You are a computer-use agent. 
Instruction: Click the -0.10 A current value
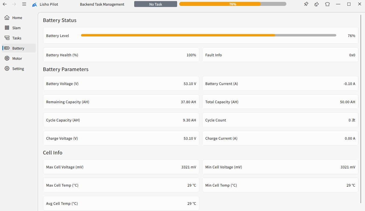[349, 84]
